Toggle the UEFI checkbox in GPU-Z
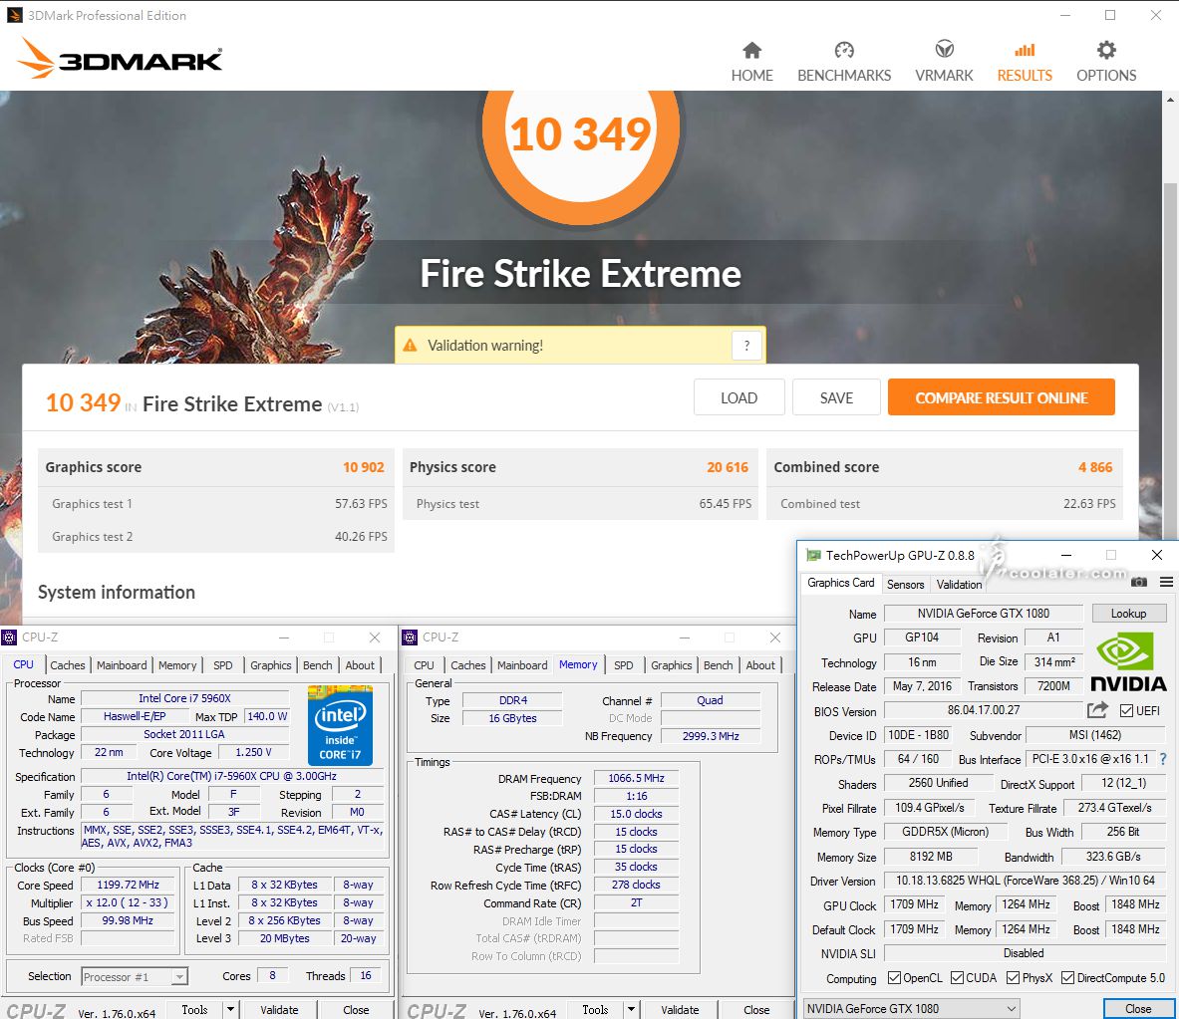Viewport: 1179px width, 1019px height. click(x=1126, y=710)
